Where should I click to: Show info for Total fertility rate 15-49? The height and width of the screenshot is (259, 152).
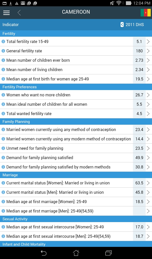3,41
